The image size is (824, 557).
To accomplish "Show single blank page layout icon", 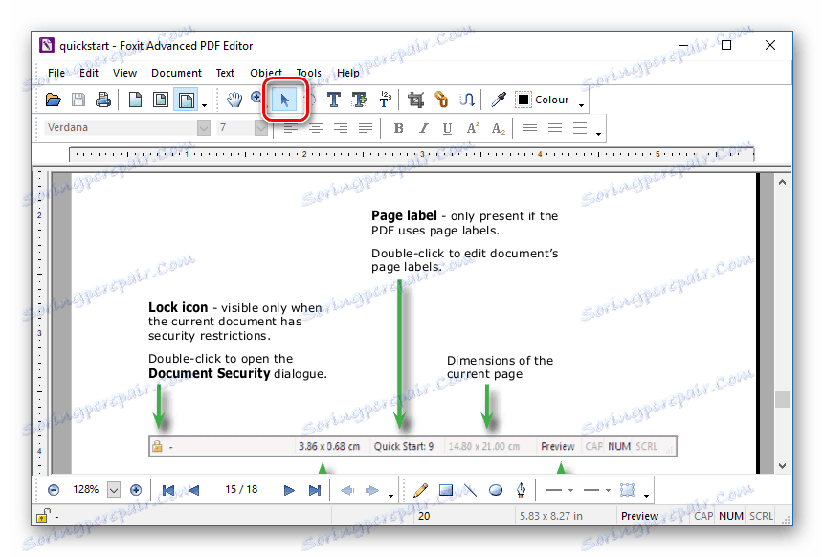I will 135,100.
